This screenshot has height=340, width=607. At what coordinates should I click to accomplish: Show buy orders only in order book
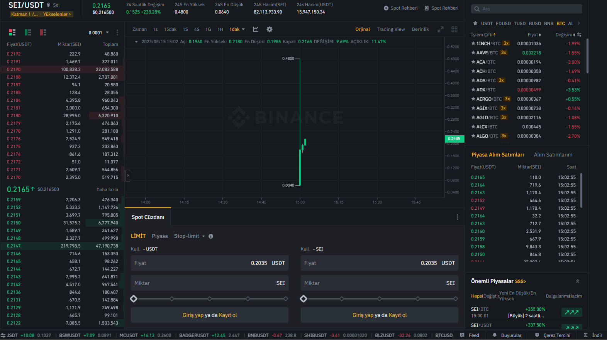click(x=28, y=32)
